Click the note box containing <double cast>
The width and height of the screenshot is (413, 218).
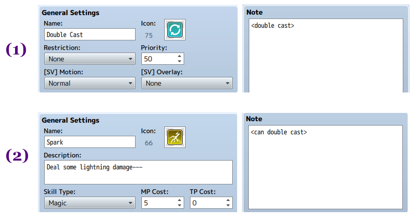pyautogui.click(x=326, y=55)
